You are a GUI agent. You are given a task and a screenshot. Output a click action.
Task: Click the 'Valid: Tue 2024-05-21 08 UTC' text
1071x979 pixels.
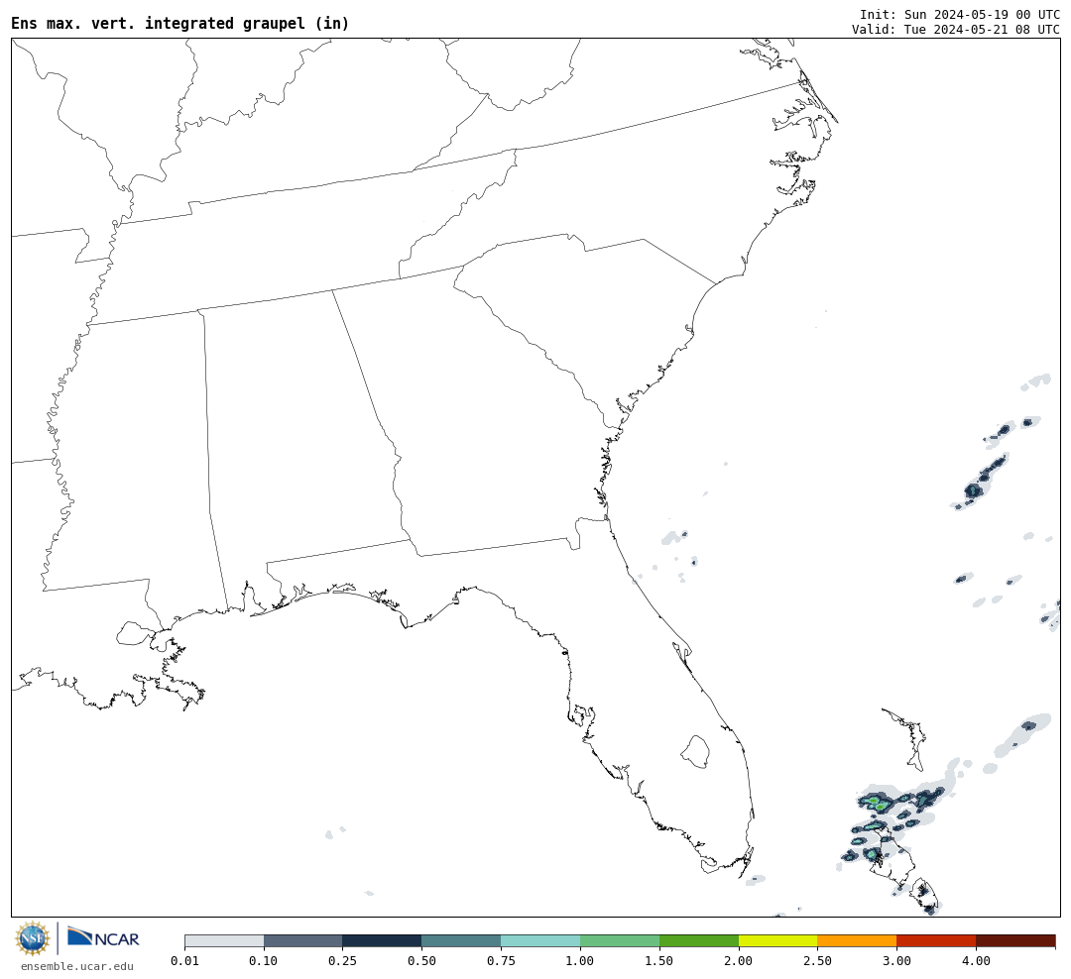pos(956,30)
